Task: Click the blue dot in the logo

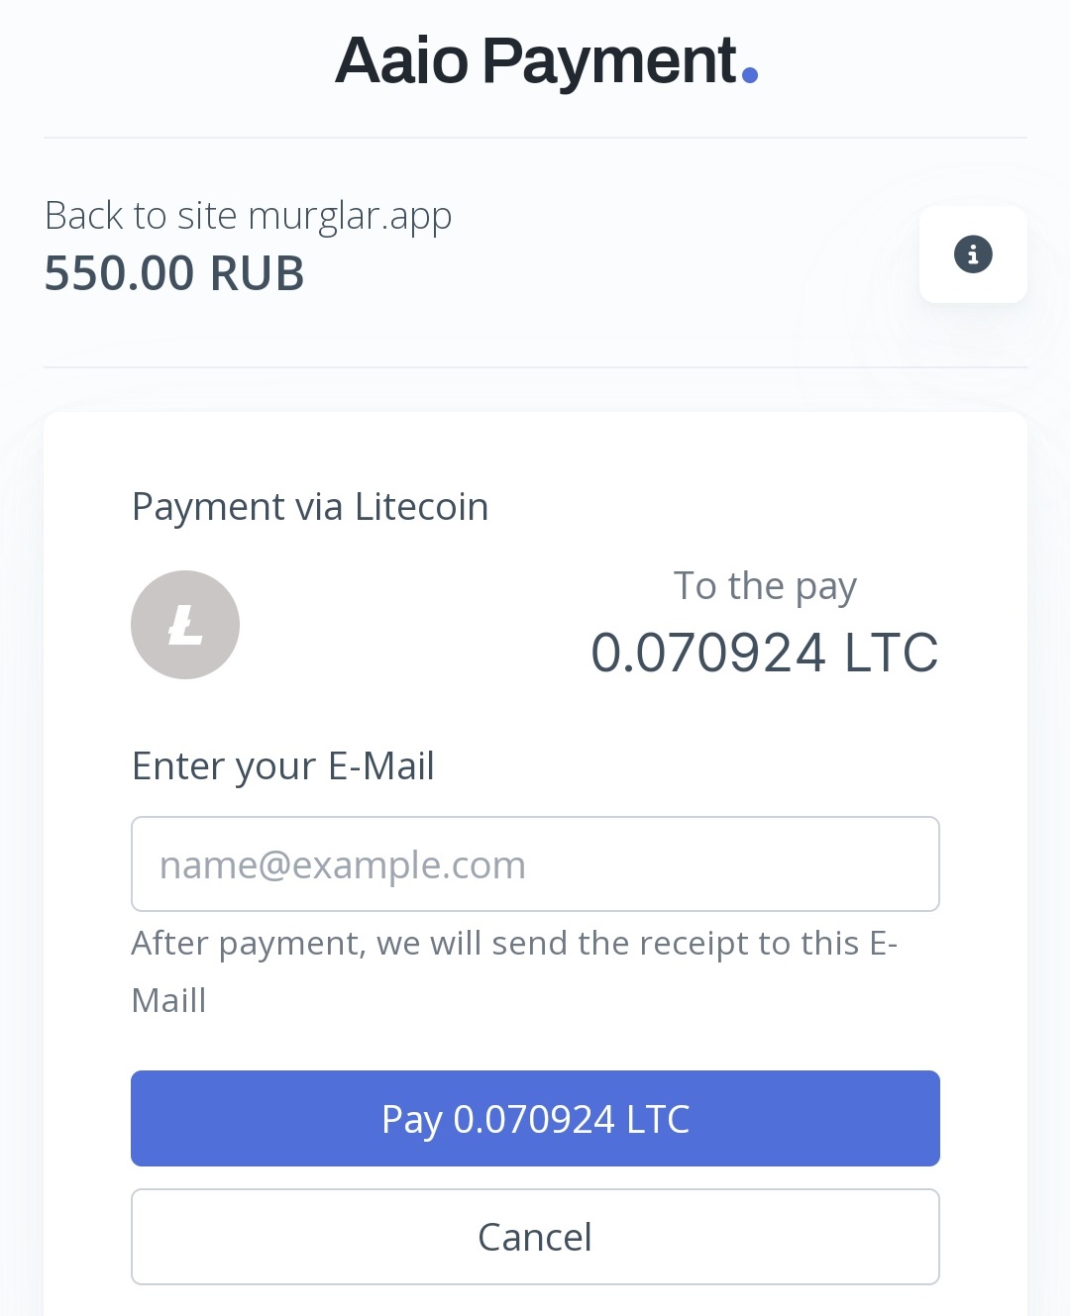Action: click(750, 75)
